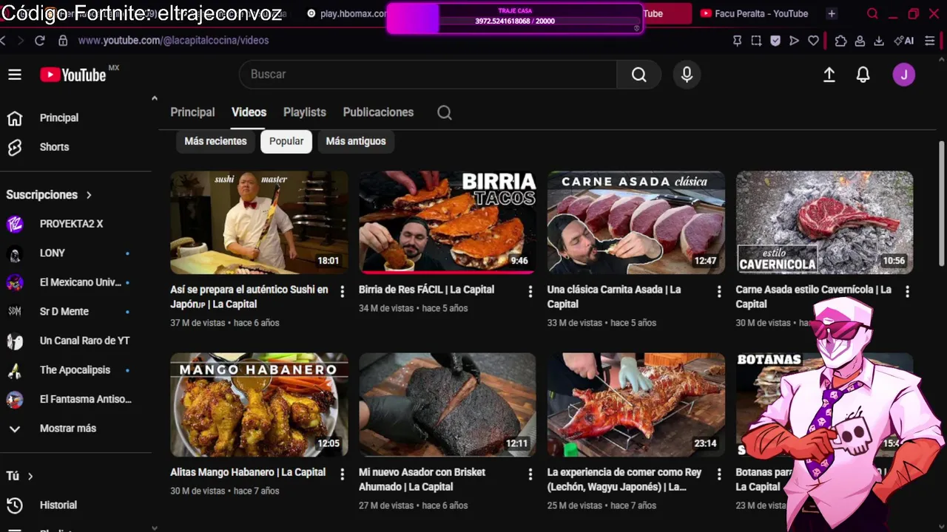
Task: Open the Birria Tacos video thumbnail
Action: coord(448,222)
